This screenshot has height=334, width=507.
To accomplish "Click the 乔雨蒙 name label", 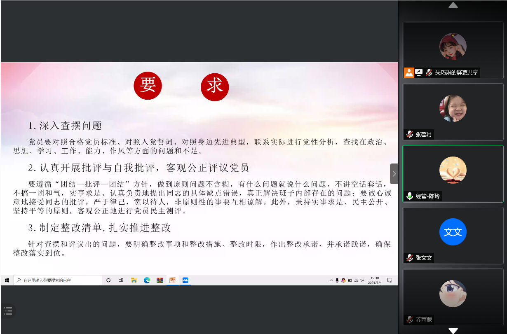I will pos(424,320).
